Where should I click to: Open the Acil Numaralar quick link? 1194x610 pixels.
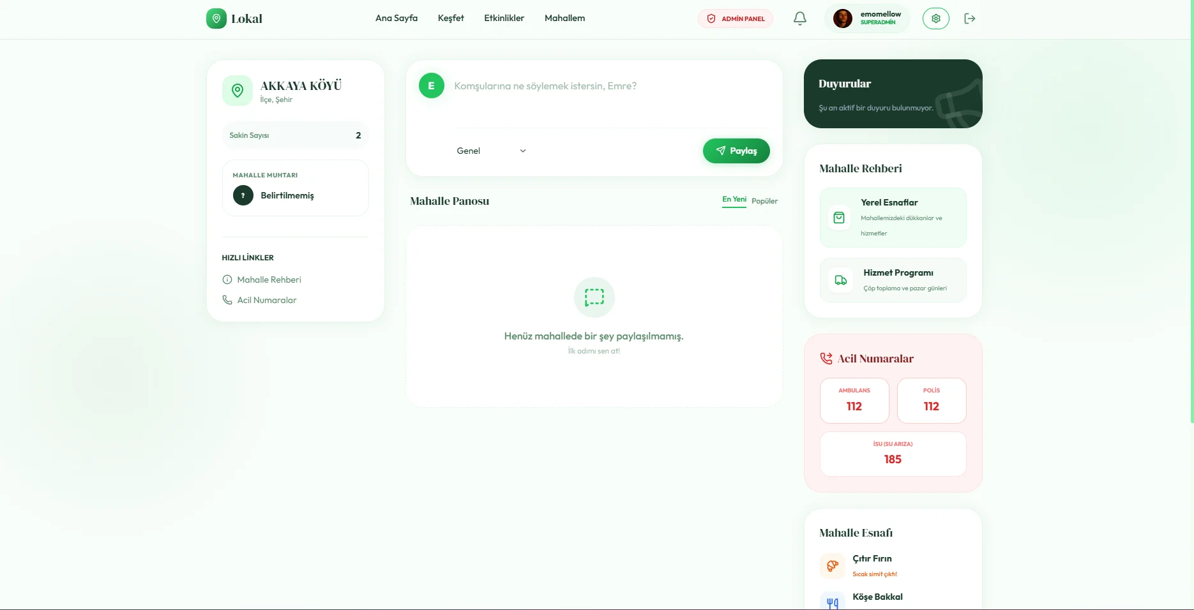point(259,300)
